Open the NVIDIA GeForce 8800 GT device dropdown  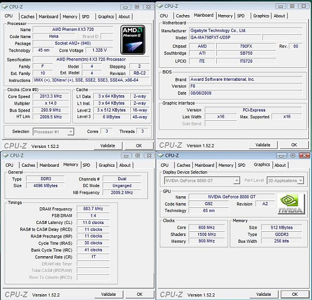pyautogui.click(x=236, y=181)
